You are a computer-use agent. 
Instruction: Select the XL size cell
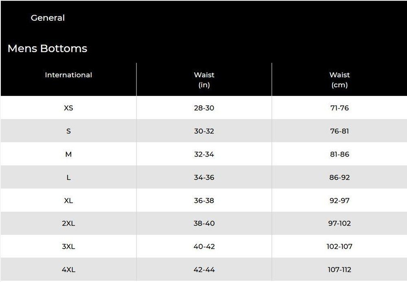pyautogui.click(x=68, y=201)
